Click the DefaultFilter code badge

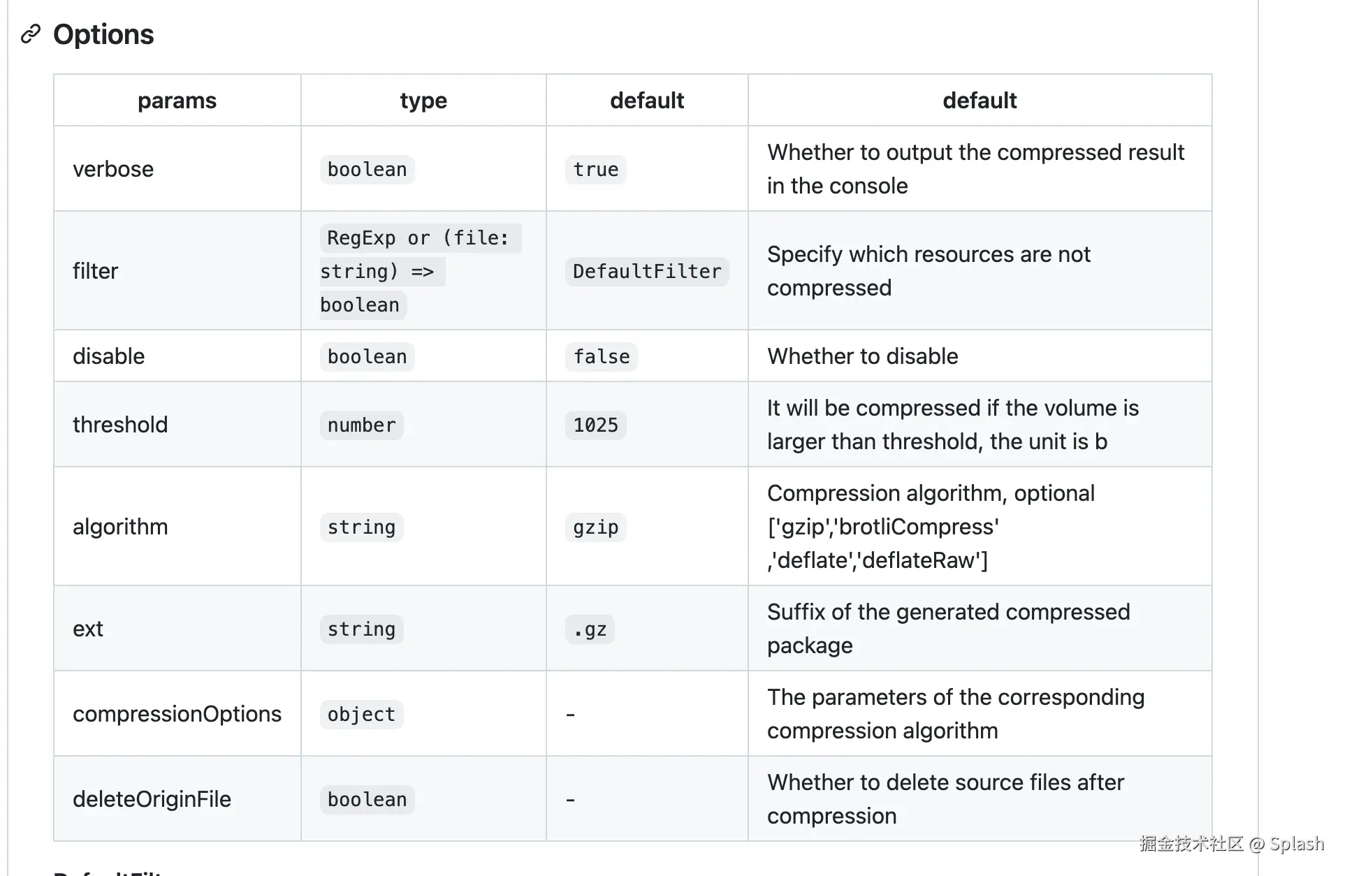(646, 272)
